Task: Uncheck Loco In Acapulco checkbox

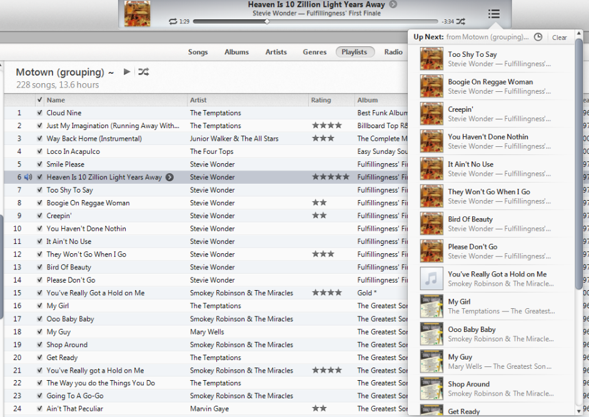Action: coord(39,151)
